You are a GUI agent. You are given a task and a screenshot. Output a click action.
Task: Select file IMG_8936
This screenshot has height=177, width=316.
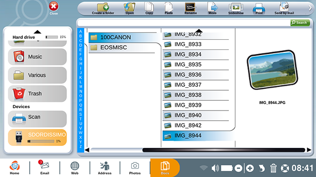(x=196, y=75)
